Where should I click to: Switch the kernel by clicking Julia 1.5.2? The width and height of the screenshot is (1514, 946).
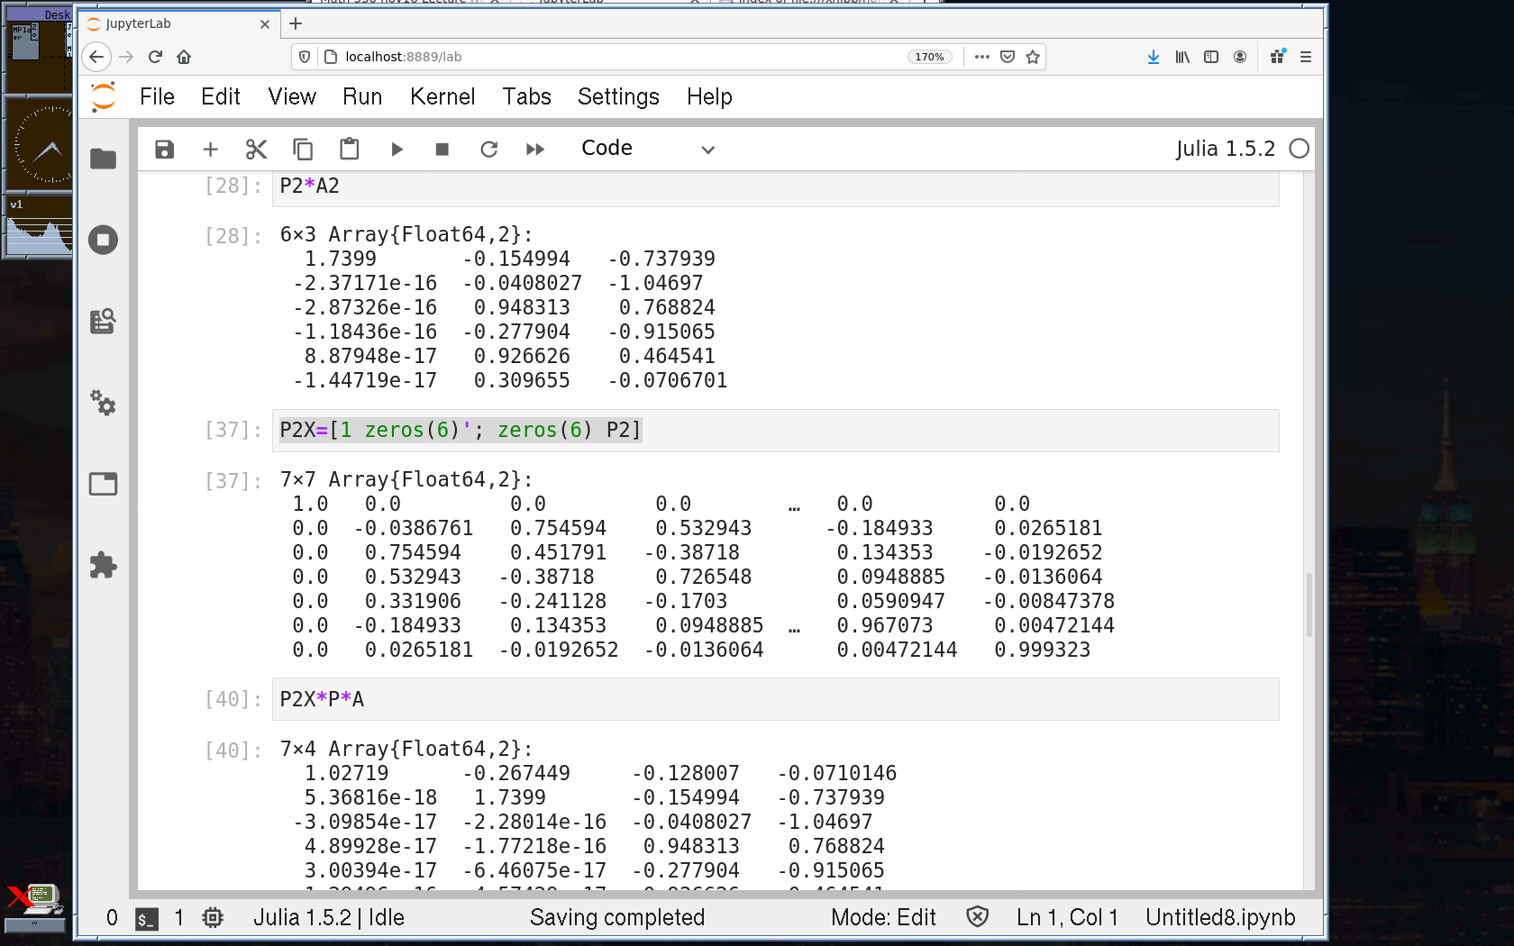(1225, 149)
